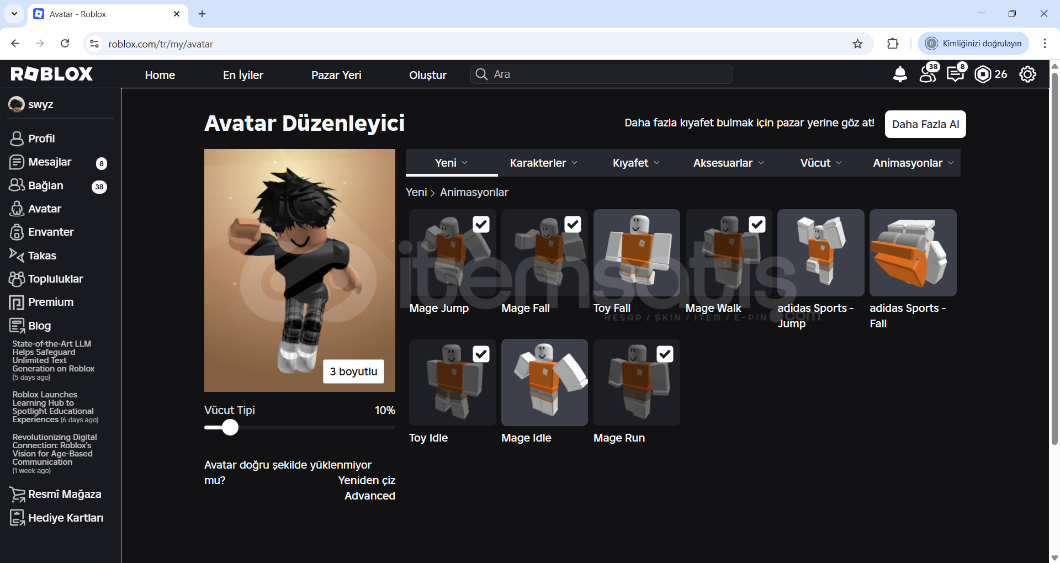Uncheck the Mage Fall animation
The width and height of the screenshot is (1060, 563).
[573, 224]
